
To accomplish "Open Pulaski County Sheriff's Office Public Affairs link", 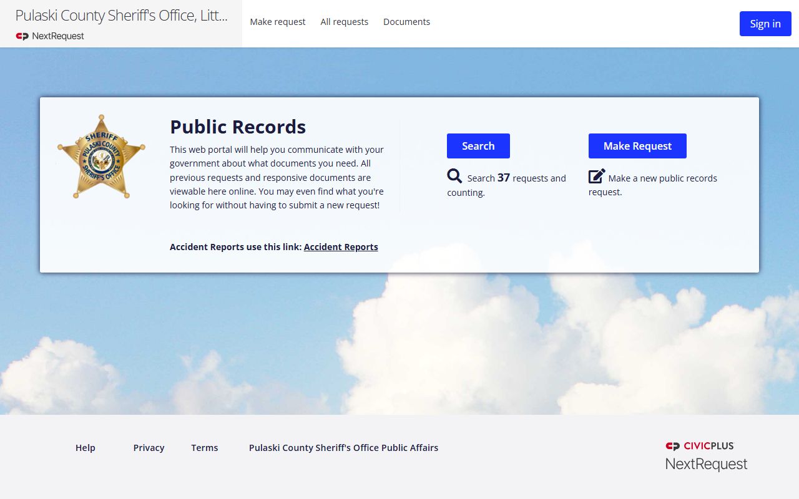I will click(x=343, y=448).
